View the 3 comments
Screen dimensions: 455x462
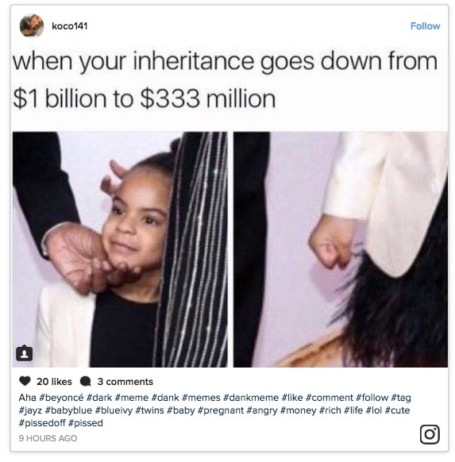(x=125, y=382)
